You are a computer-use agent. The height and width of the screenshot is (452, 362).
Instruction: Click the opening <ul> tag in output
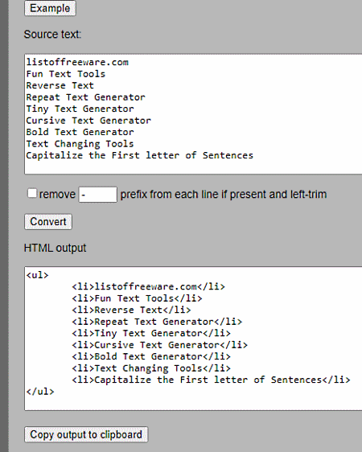38,275
